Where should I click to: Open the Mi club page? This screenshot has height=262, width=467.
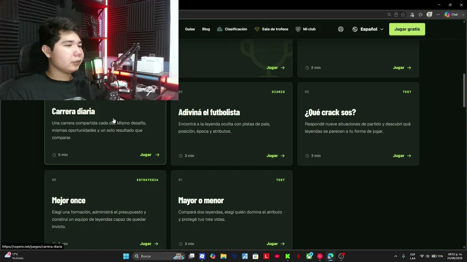point(309,29)
